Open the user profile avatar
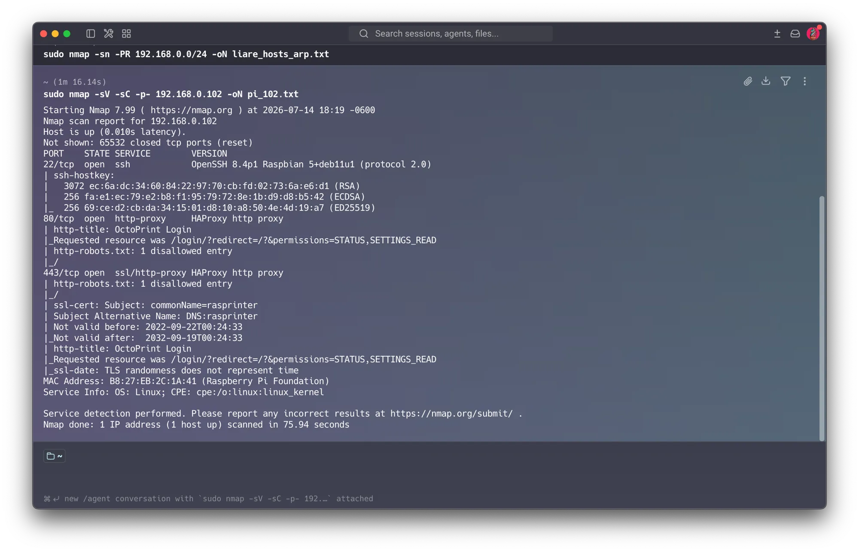 click(x=813, y=33)
